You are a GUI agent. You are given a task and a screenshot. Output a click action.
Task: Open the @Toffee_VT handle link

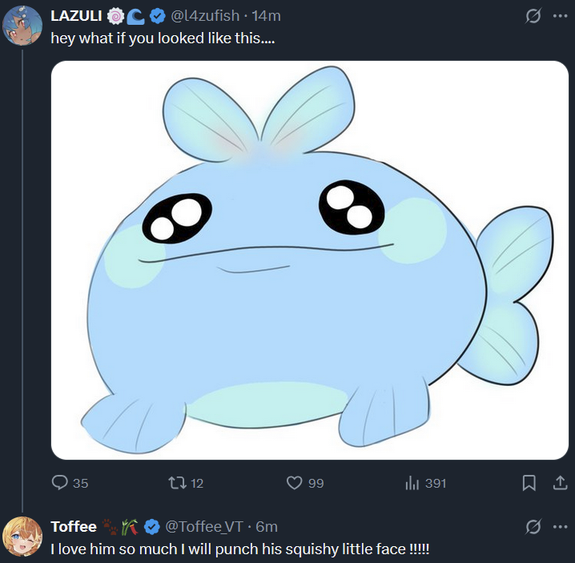pos(203,526)
